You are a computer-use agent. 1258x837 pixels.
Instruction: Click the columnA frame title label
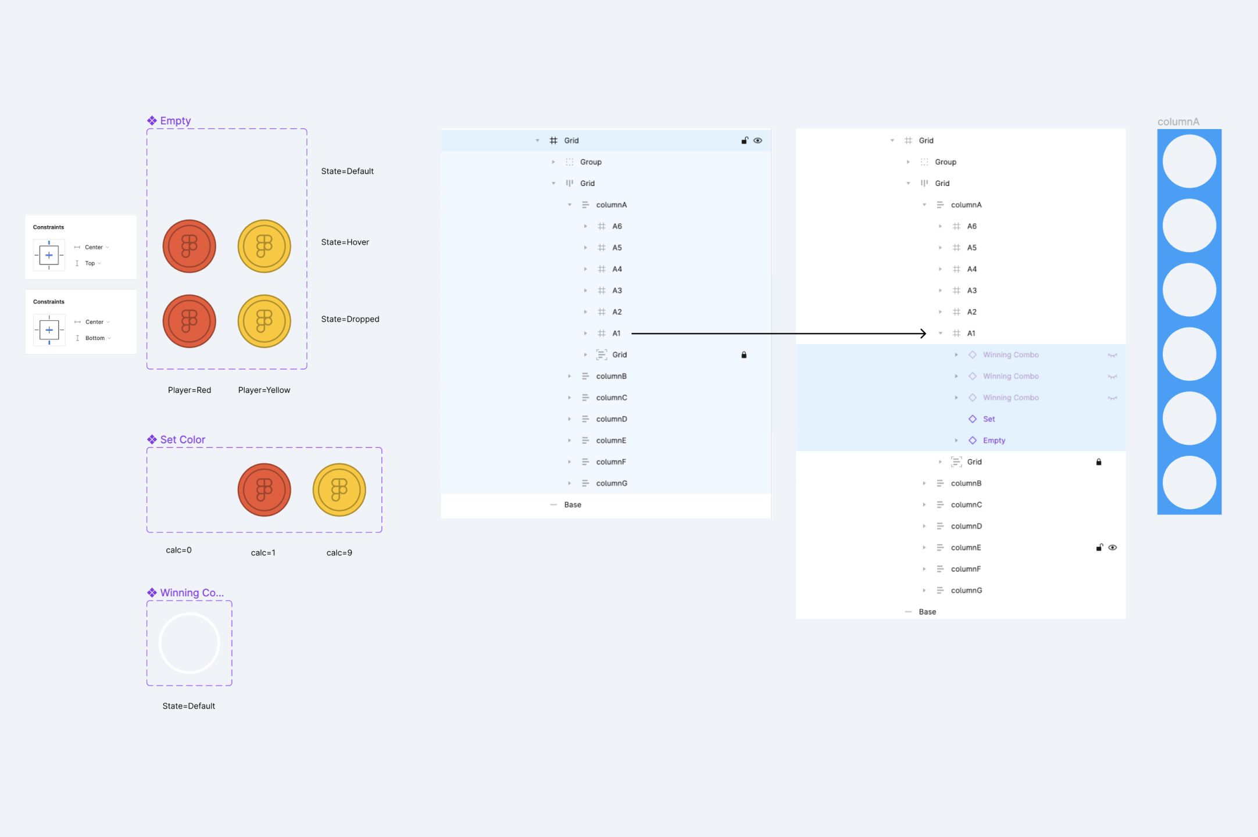(x=1178, y=121)
